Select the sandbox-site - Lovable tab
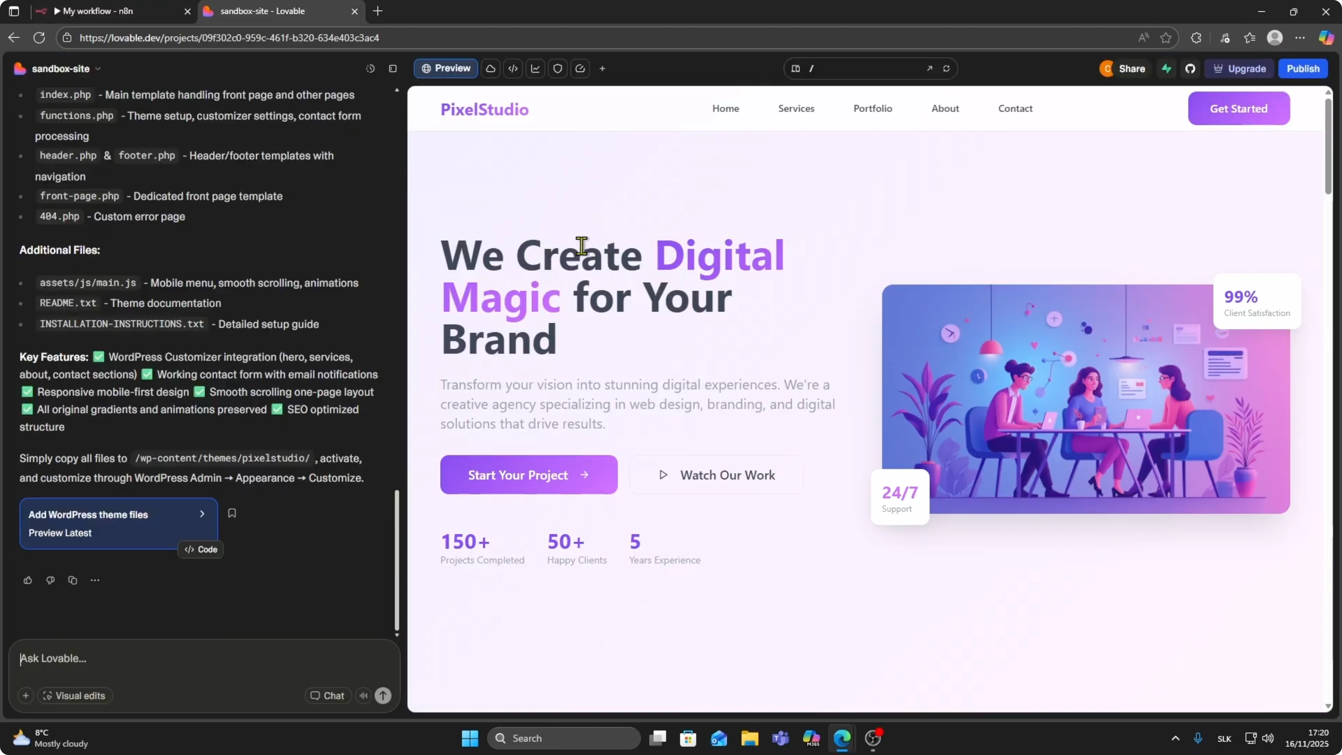 (280, 11)
